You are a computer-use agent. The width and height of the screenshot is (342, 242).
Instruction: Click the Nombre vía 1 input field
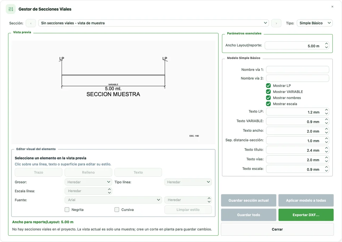pos(297,70)
